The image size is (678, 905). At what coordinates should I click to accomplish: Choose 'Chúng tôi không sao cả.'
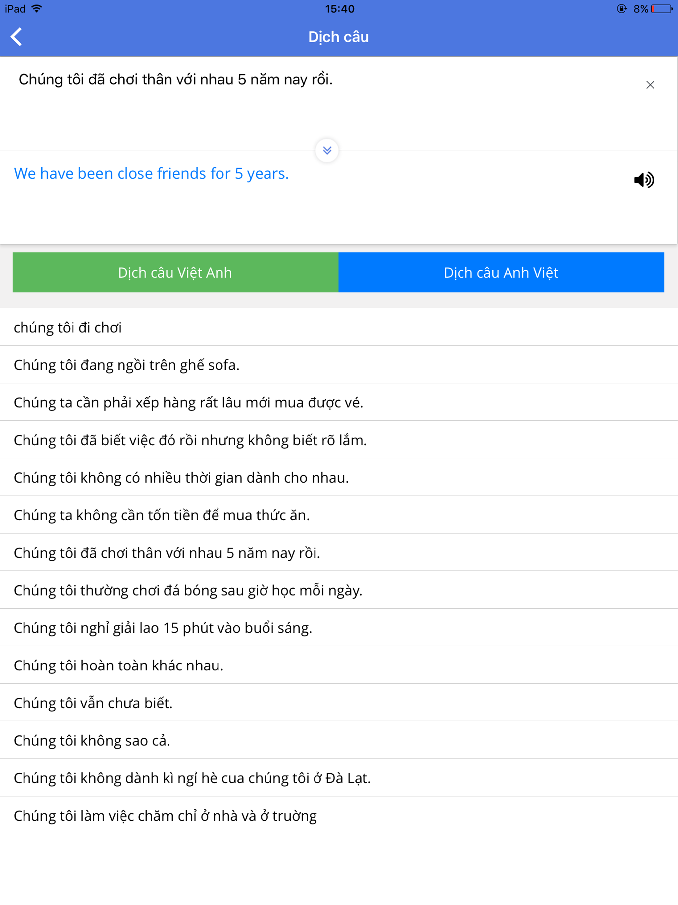(x=339, y=740)
